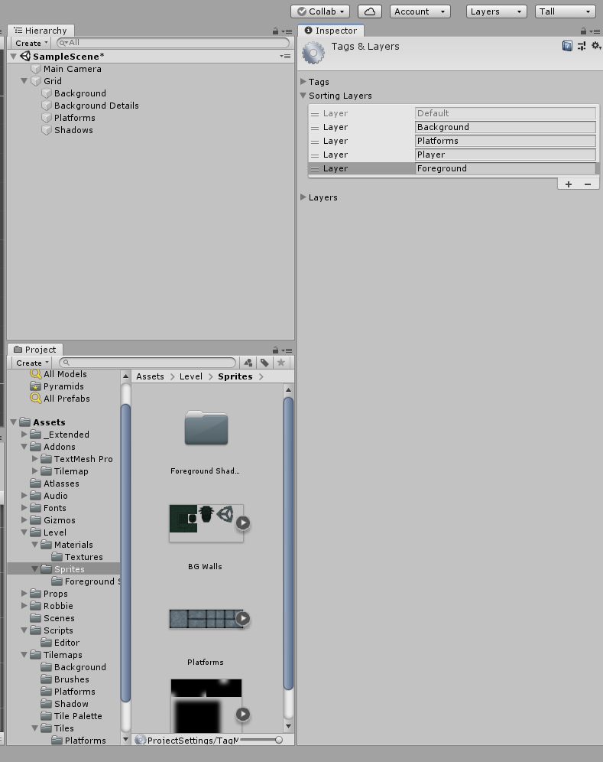Viewport: 603px width, 762px height.
Task: Open the Tags & Layers settings gear
Action: pyautogui.click(x=596, y=46)
